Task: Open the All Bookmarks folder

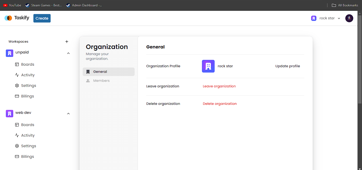Action: (x=345, y=5)
